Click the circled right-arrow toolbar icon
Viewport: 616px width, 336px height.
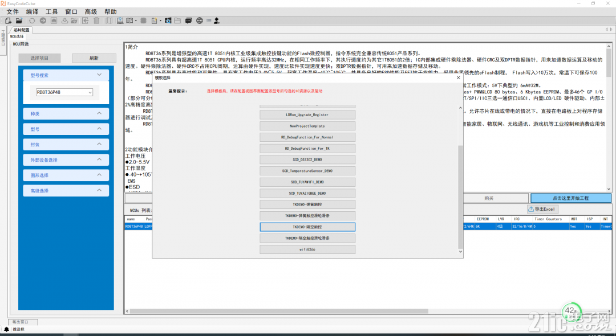(43, 21)
